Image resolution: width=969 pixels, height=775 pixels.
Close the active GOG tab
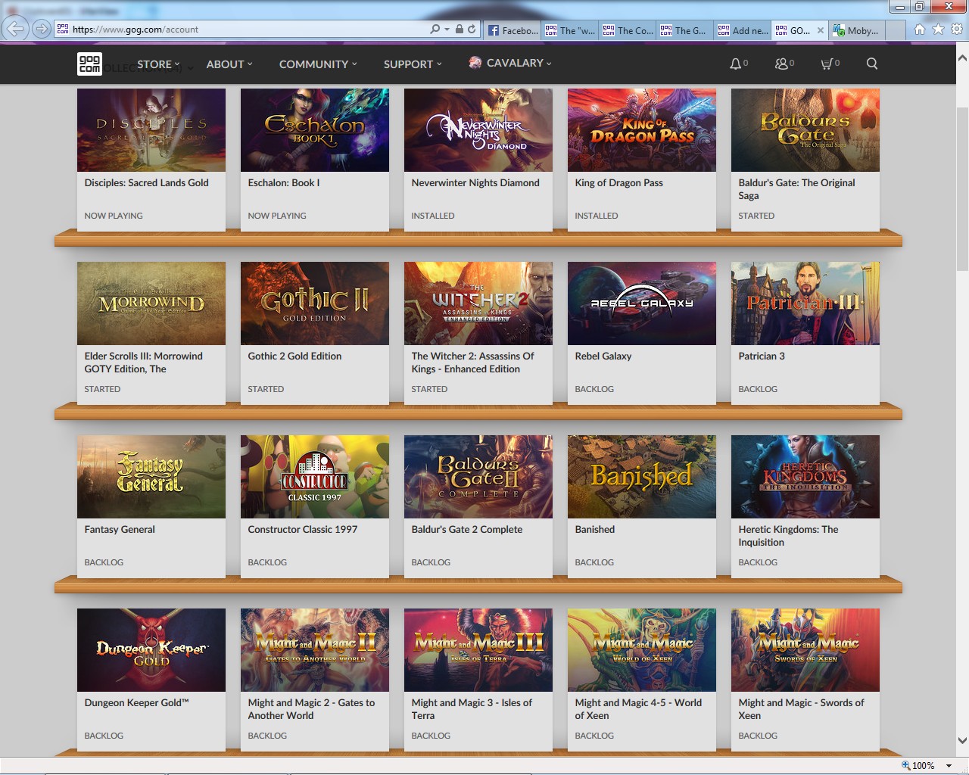click(821, 30)
